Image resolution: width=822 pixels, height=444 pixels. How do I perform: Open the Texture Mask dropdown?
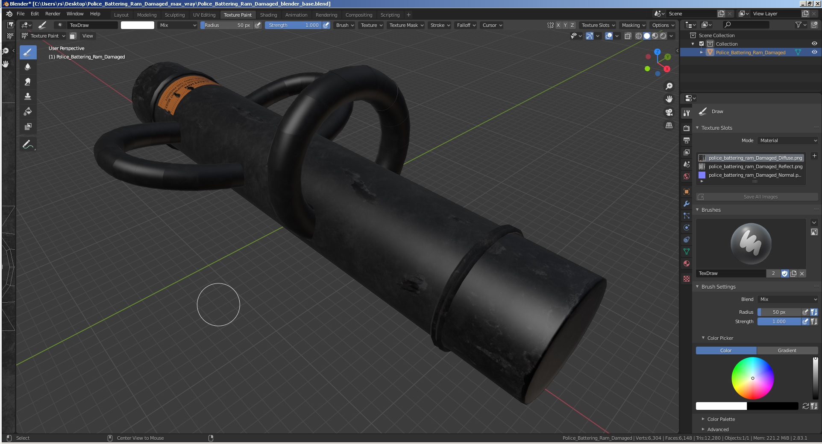pyautogui.click(x=406, y=25)
